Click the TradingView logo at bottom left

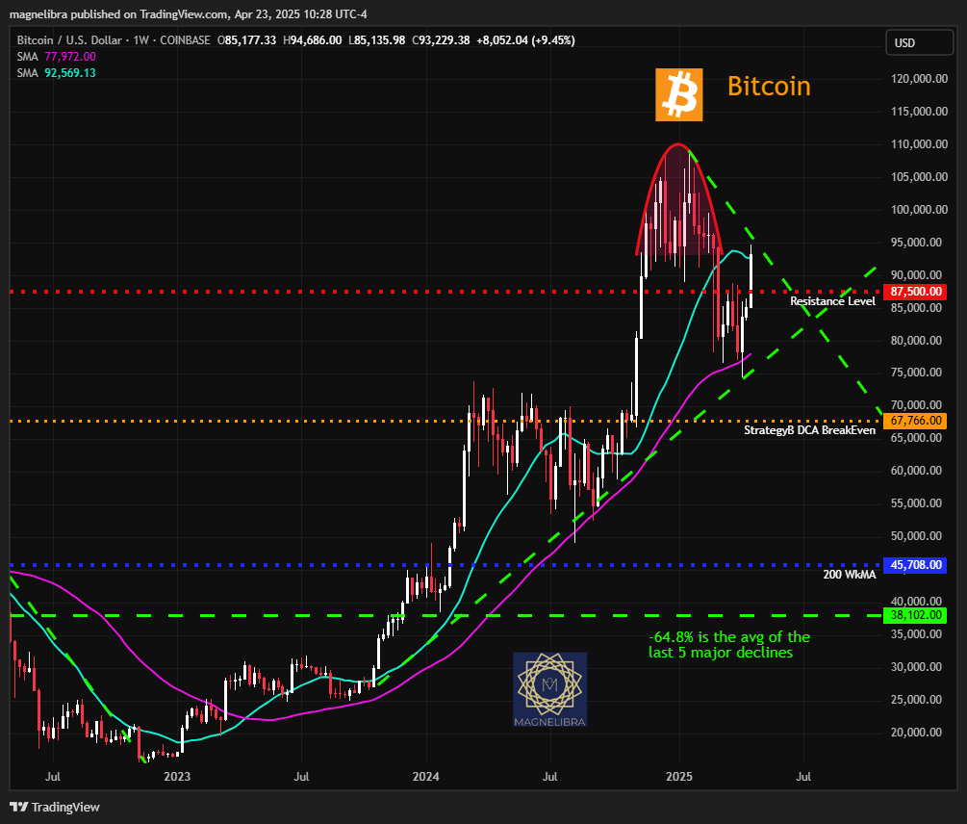click(54, 807)
